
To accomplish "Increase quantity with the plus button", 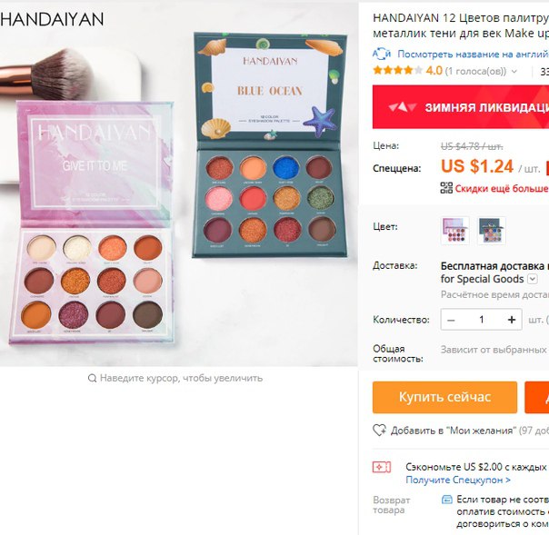I will tap(512, 320).
